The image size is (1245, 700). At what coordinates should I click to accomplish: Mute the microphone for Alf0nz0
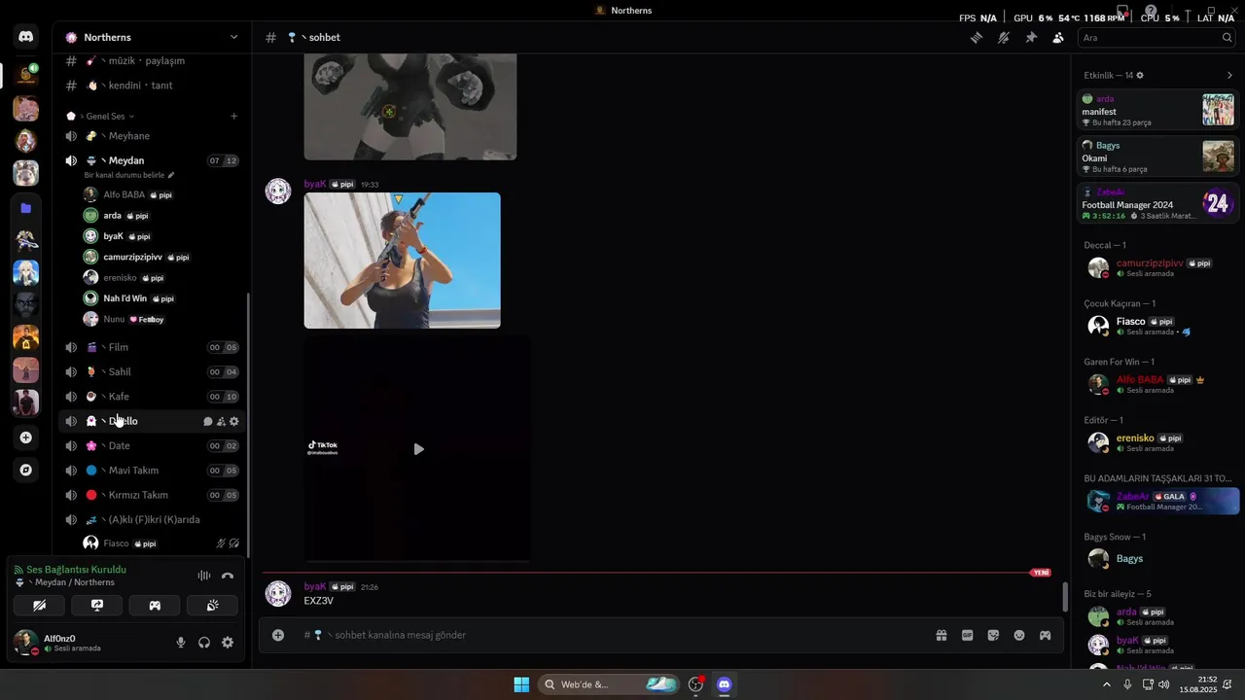pos(181,643)
